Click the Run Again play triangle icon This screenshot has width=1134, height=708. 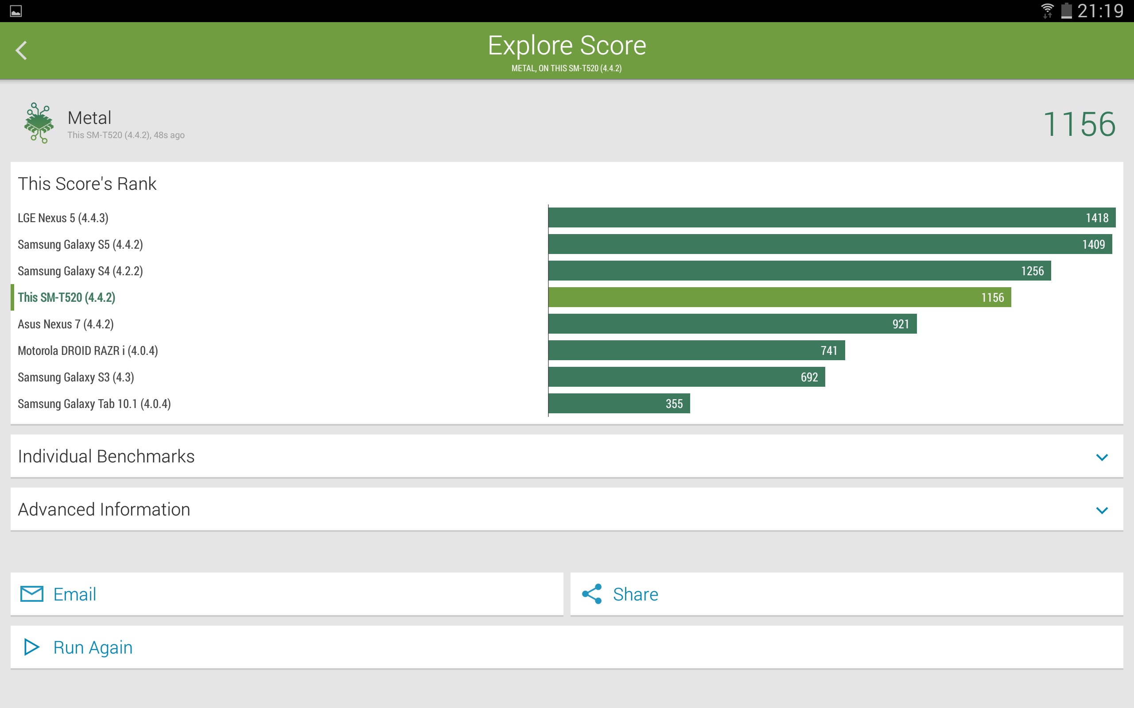pyautogui.click(x=31, y=647)
